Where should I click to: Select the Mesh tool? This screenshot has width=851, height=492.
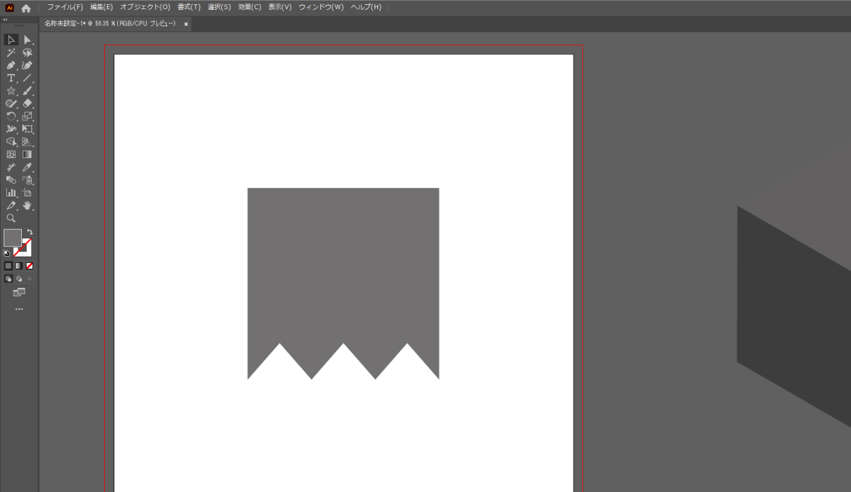tap(11, 155)
